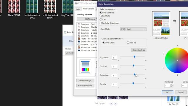Click the Print Pictures printer icon

(x=65, y=32)
